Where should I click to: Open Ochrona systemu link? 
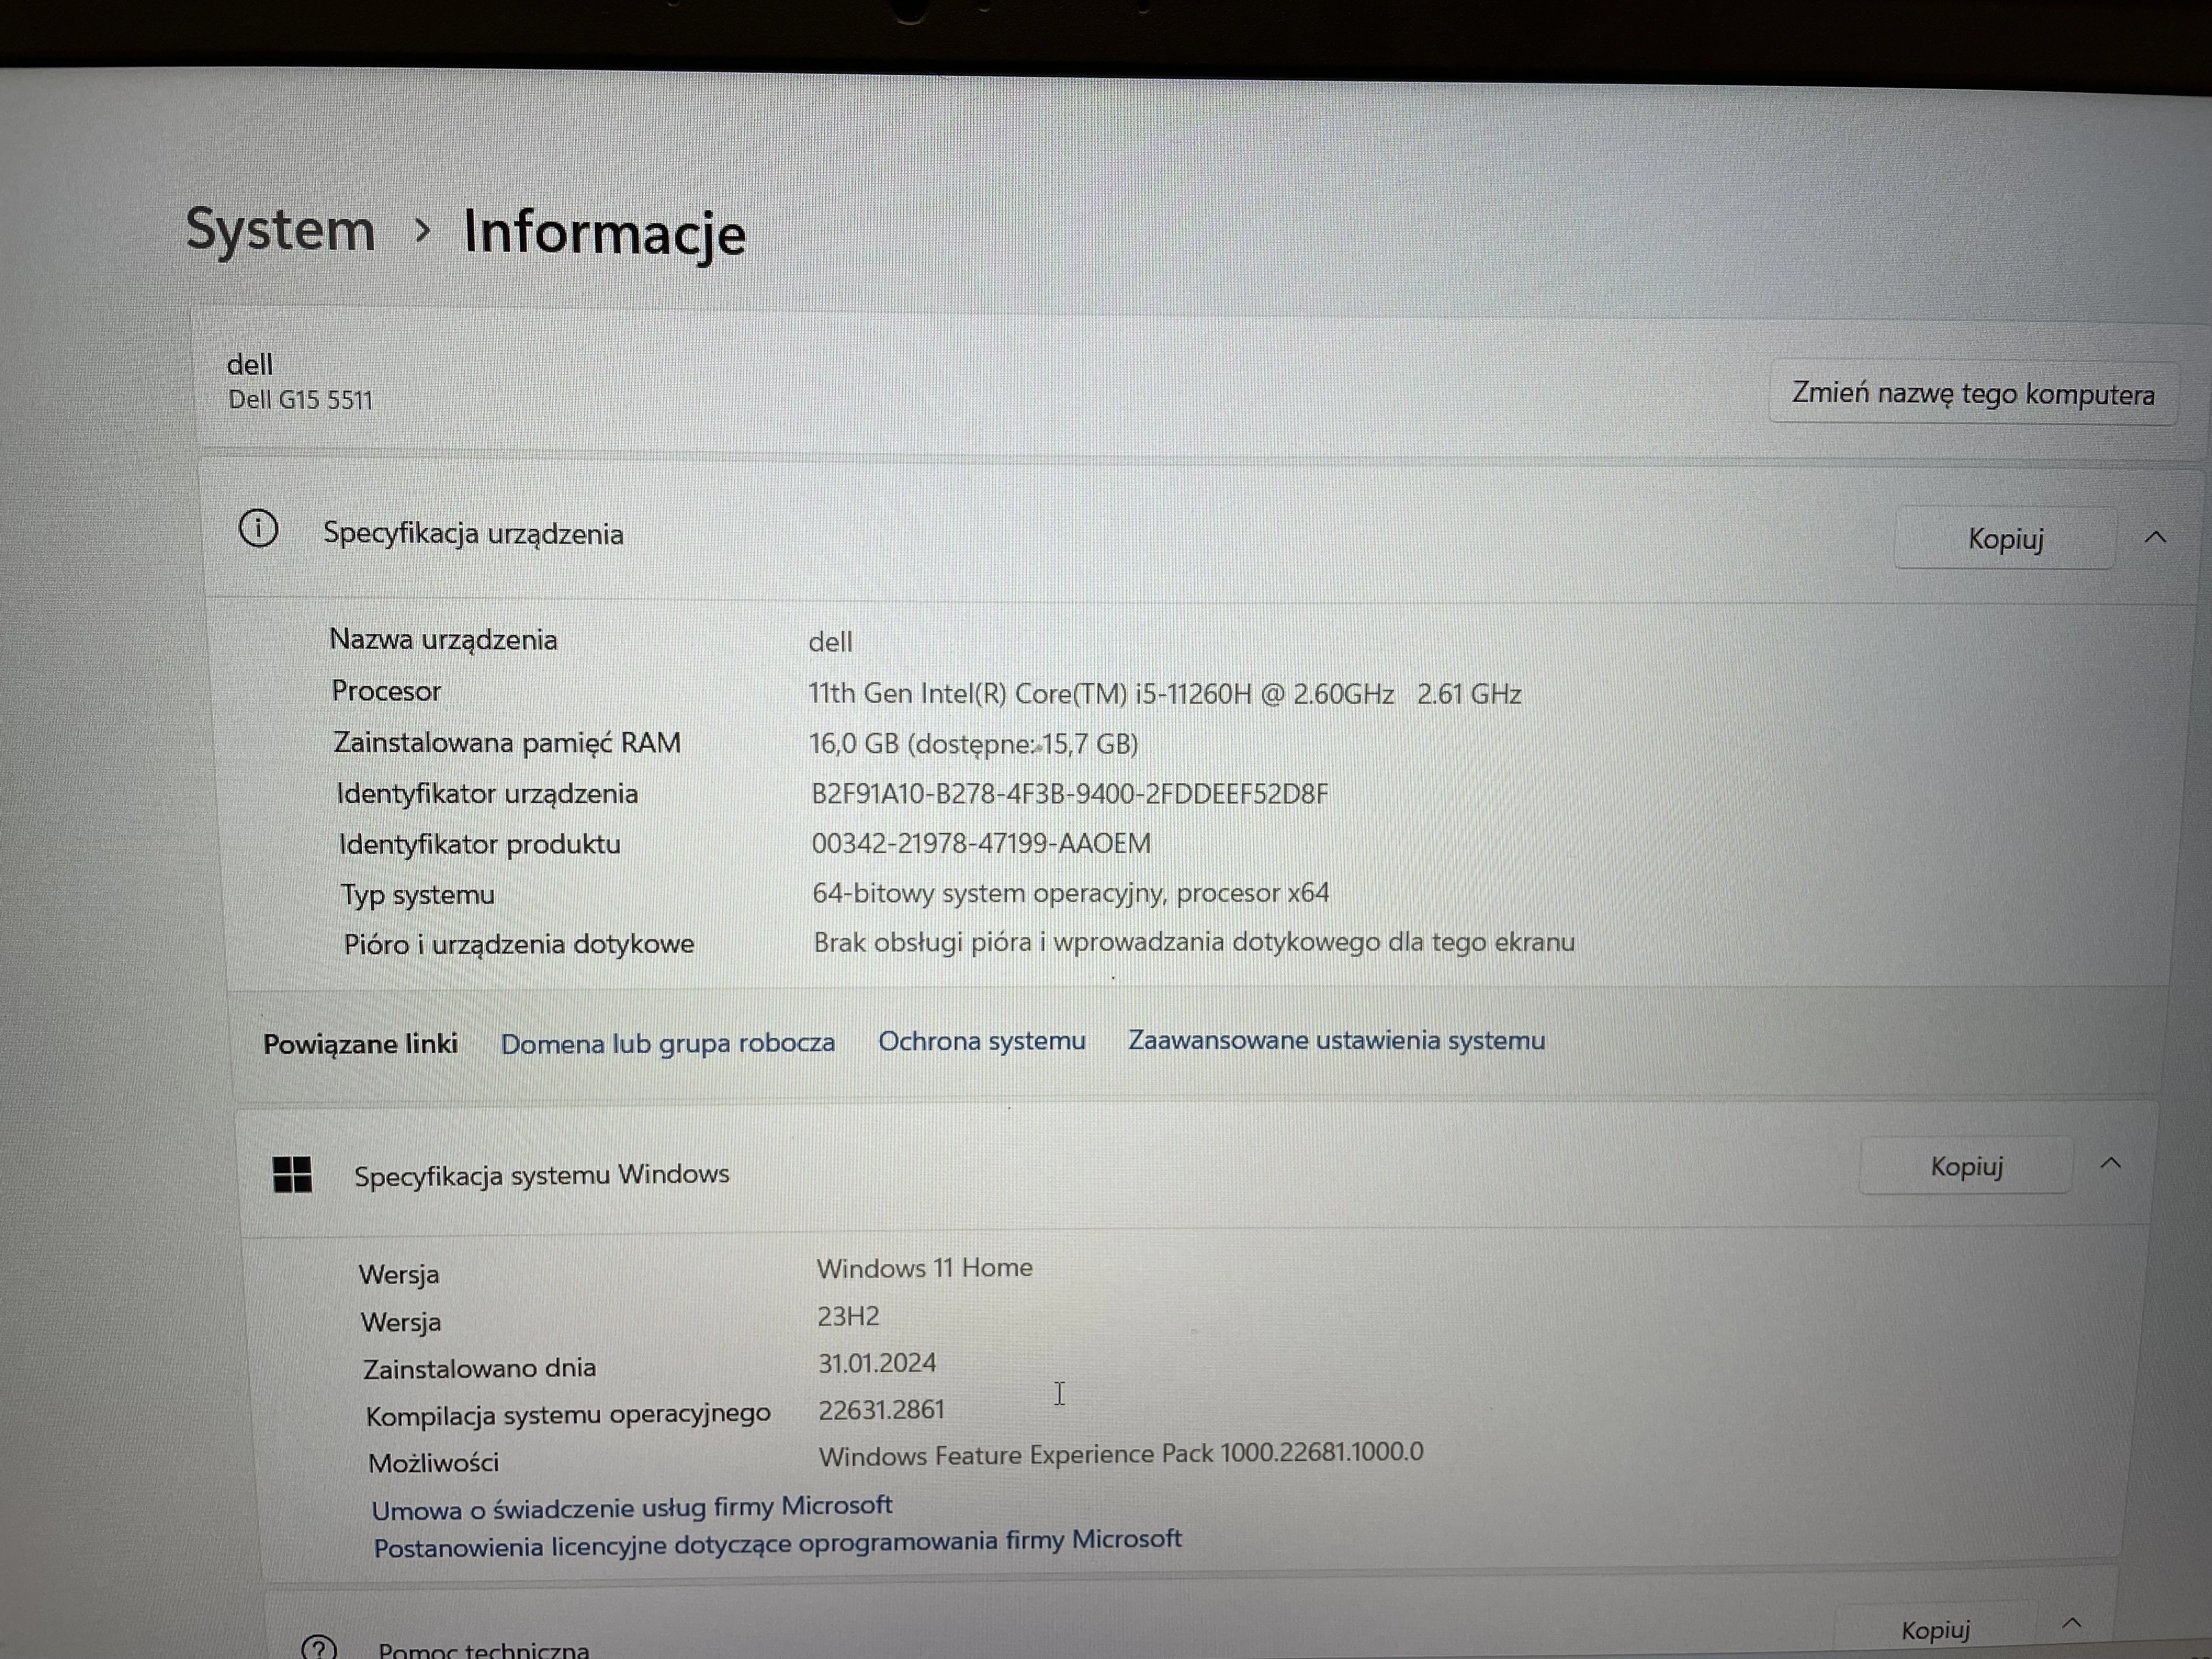[x=982, y=1041]
